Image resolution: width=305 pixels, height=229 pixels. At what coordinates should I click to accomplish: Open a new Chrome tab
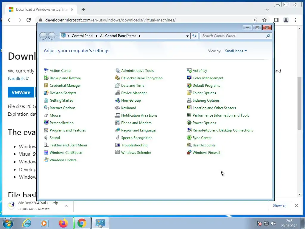pyautogui.click(x=83, y=10)
